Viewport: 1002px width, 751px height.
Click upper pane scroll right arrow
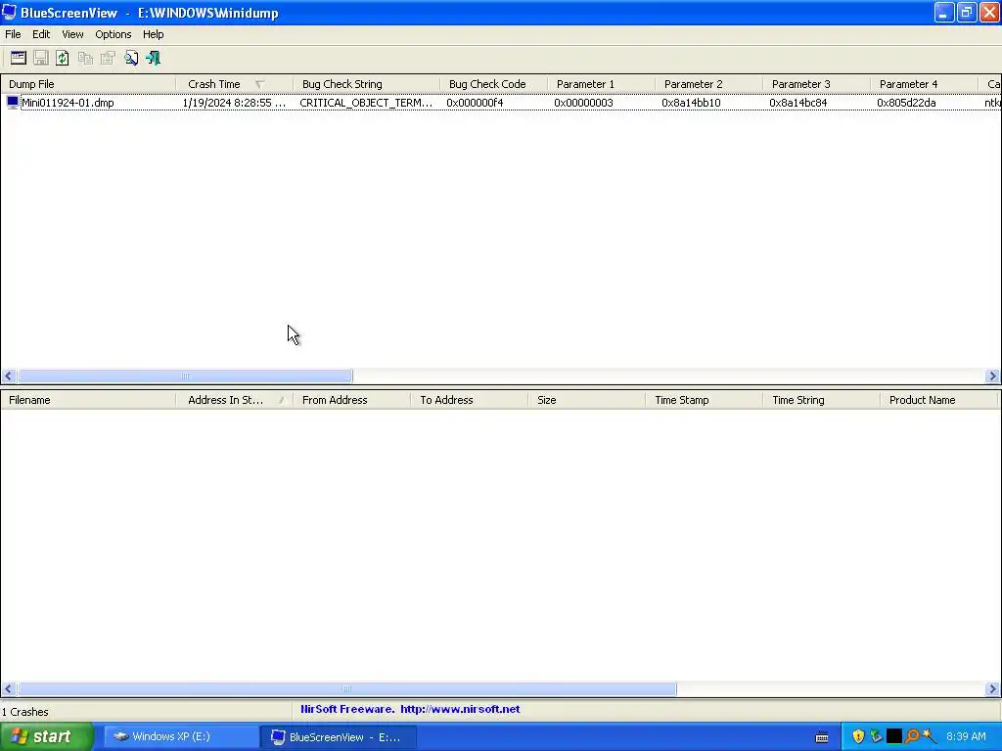click(x=992, y=376)
